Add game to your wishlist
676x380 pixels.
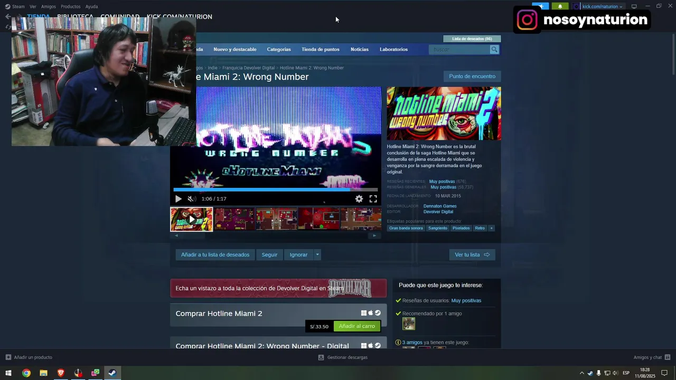click(215, 254)
